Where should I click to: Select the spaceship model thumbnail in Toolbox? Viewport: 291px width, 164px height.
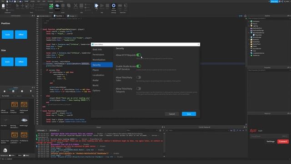[x=24, y=120]
